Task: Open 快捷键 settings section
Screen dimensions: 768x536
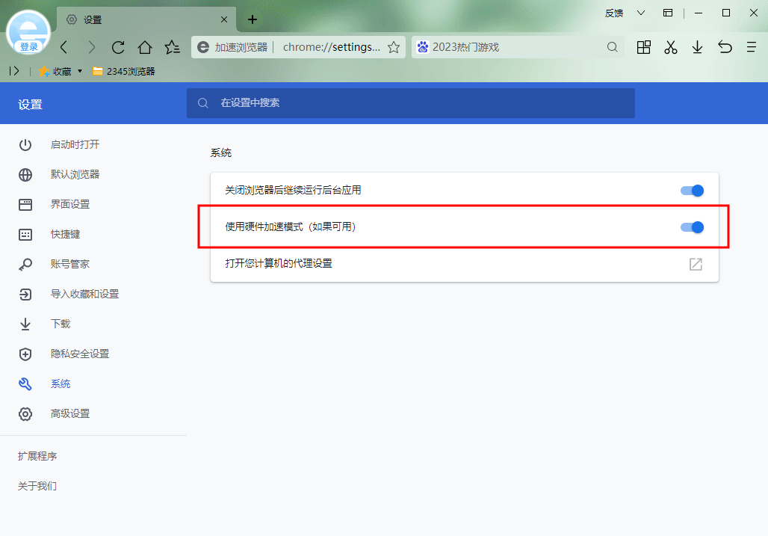Action: 65,234
